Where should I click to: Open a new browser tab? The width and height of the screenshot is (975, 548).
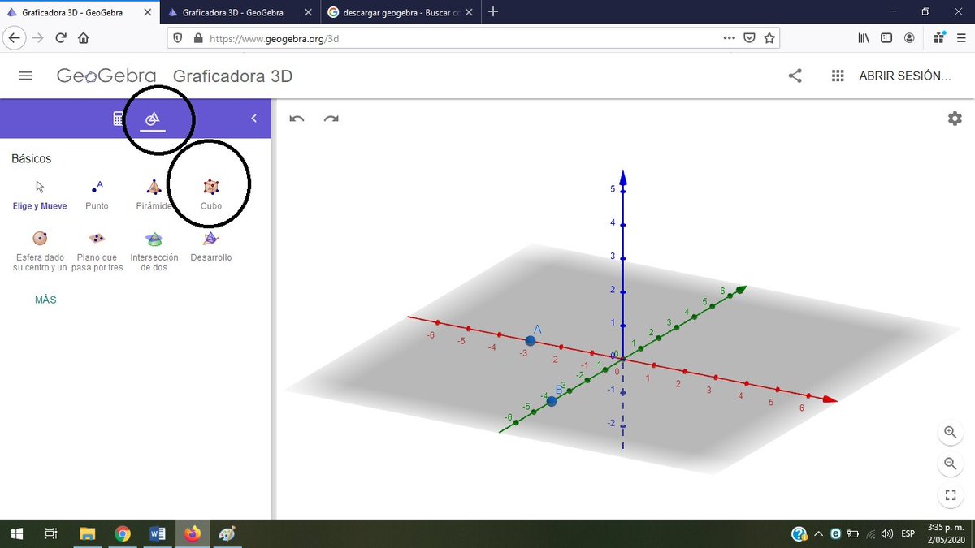click(494, 12)
